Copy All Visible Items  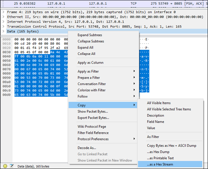point(159,103)
